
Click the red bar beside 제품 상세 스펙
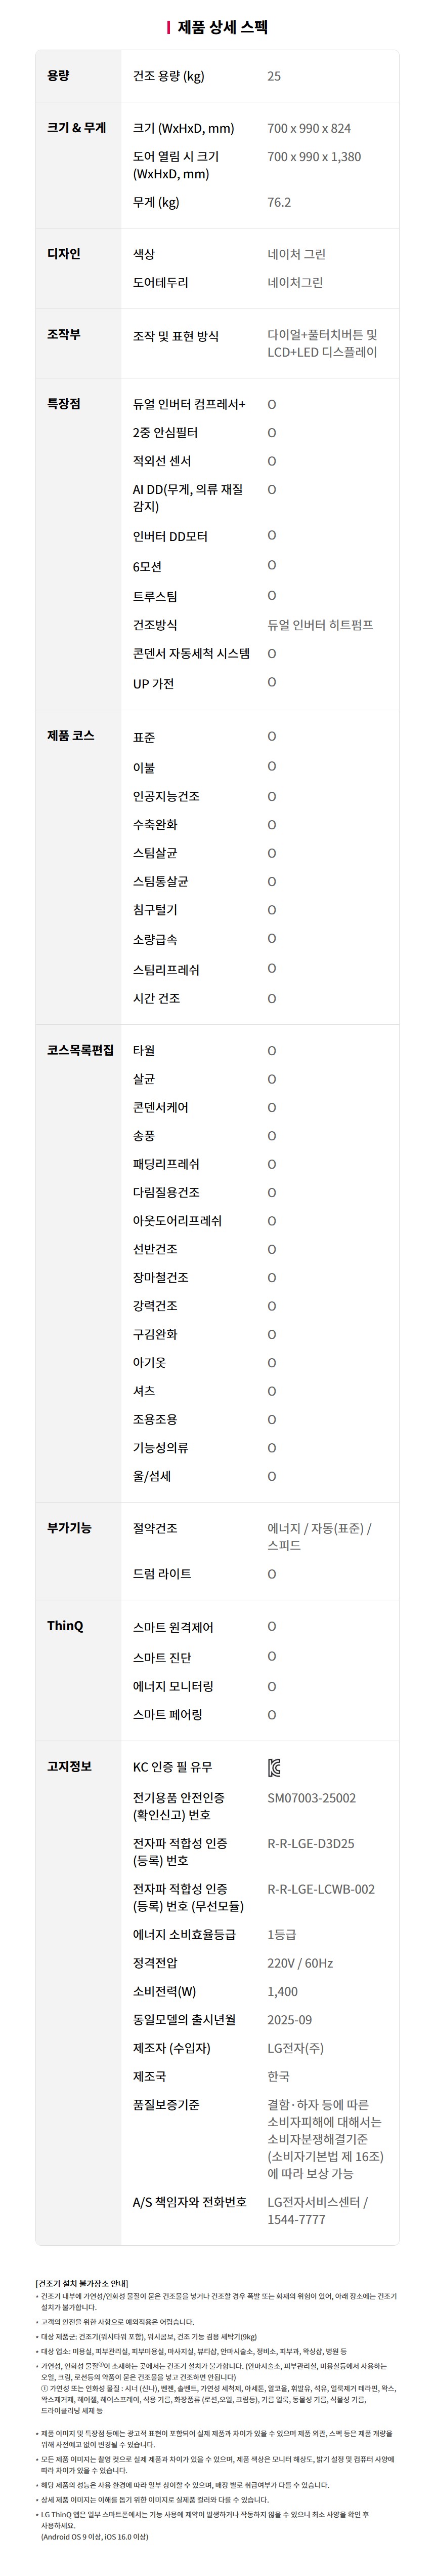168,28
